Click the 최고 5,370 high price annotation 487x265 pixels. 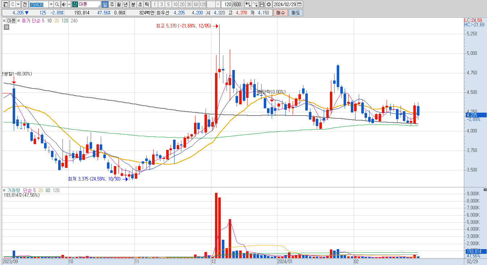(184, 26)
